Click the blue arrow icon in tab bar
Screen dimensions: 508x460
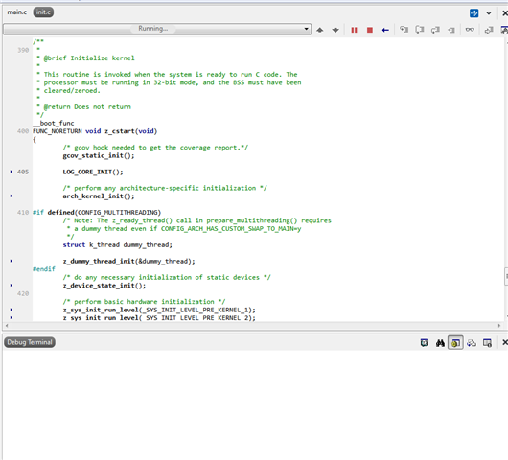pyautogui.click(x=473, y=13)
